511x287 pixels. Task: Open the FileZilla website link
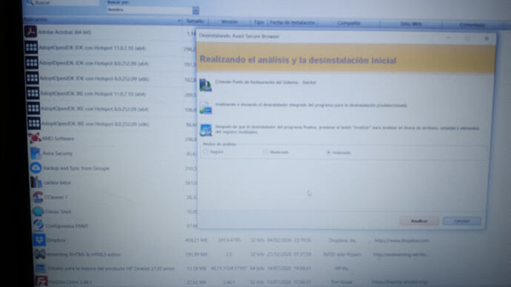coord(400,282)
